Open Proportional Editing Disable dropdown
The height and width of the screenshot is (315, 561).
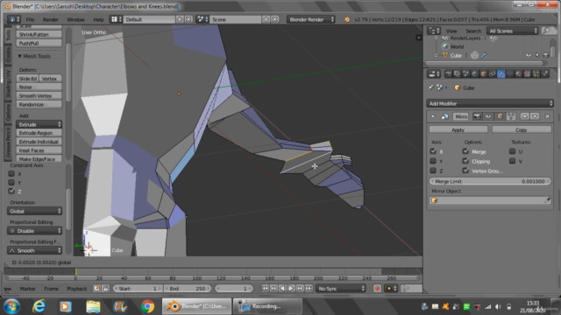point(34,231)
